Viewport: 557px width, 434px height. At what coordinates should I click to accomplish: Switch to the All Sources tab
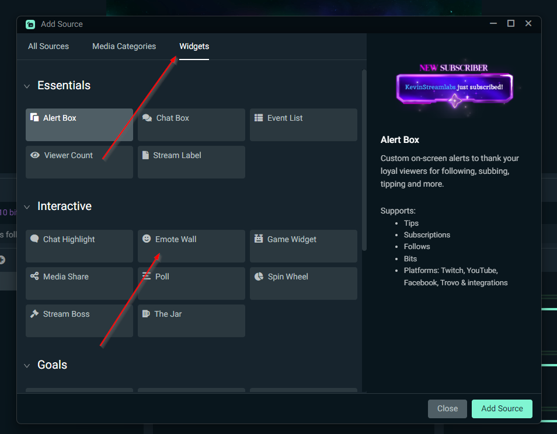(x=48, y=46)
